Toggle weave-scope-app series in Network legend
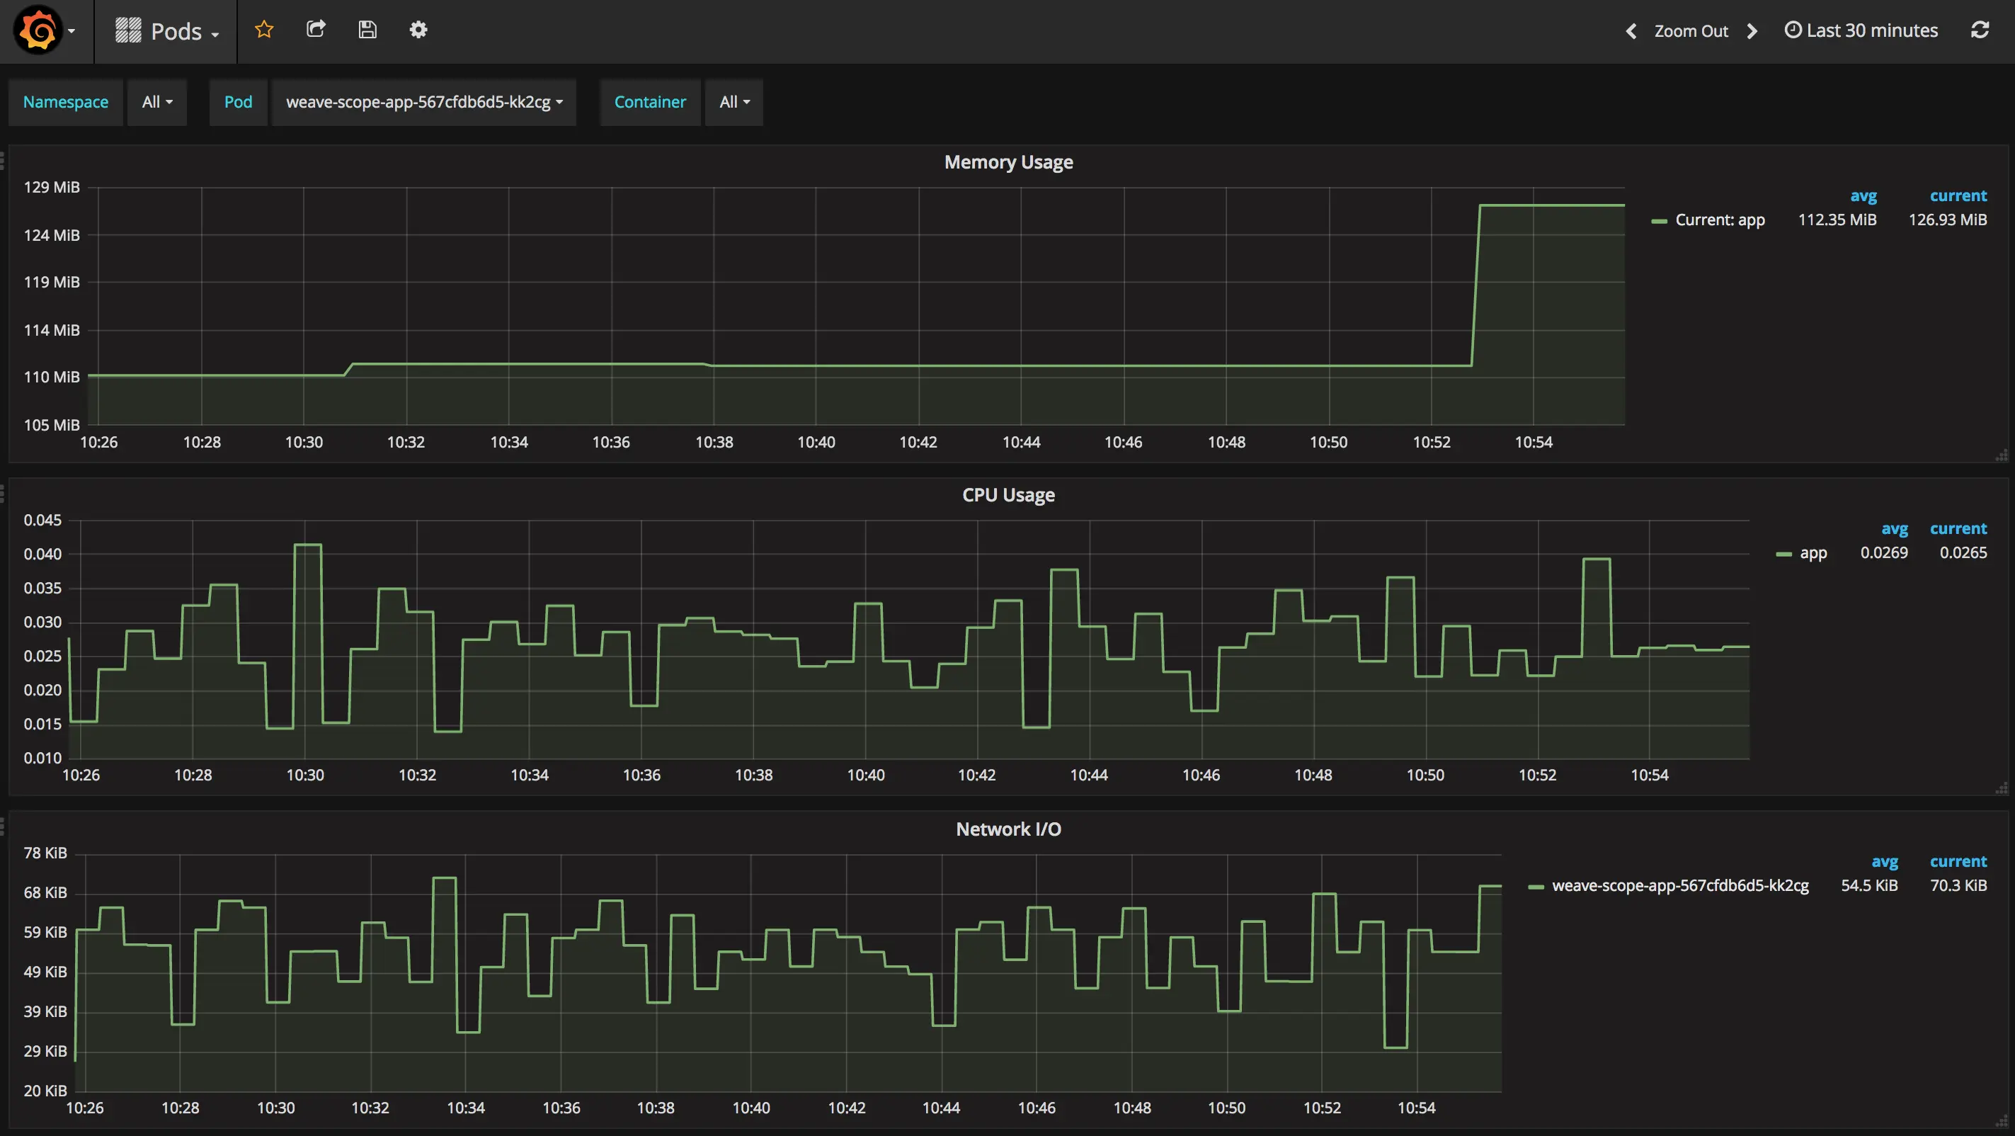The image size is (2015, 1136). click(1679, 886)
